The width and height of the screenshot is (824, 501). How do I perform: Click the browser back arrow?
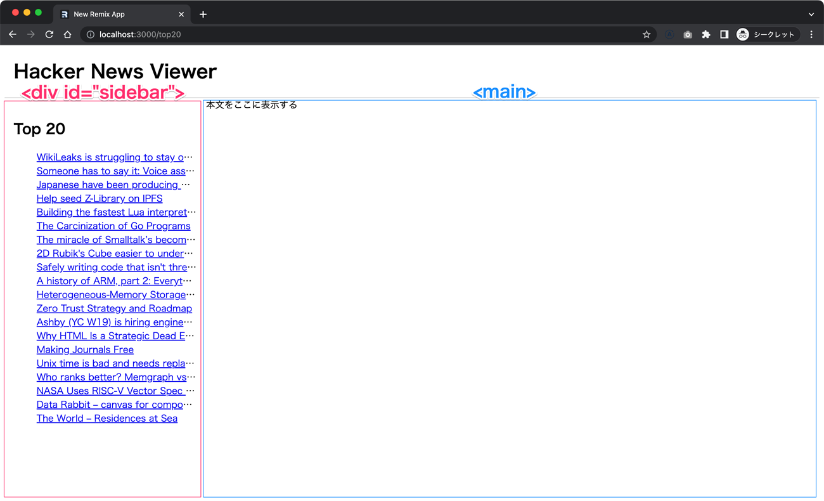(x=13, y=34)
